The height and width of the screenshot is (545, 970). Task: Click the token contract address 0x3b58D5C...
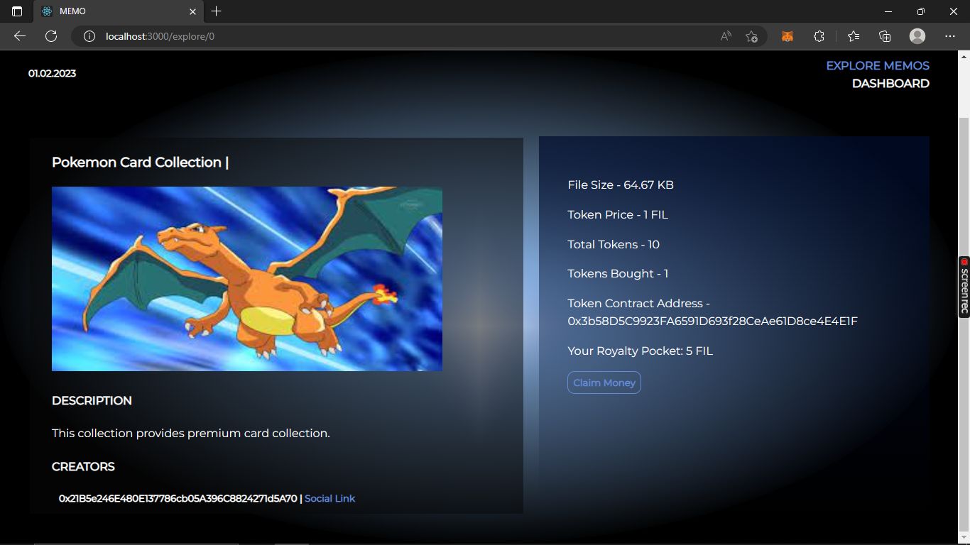[x=712, y=321]
